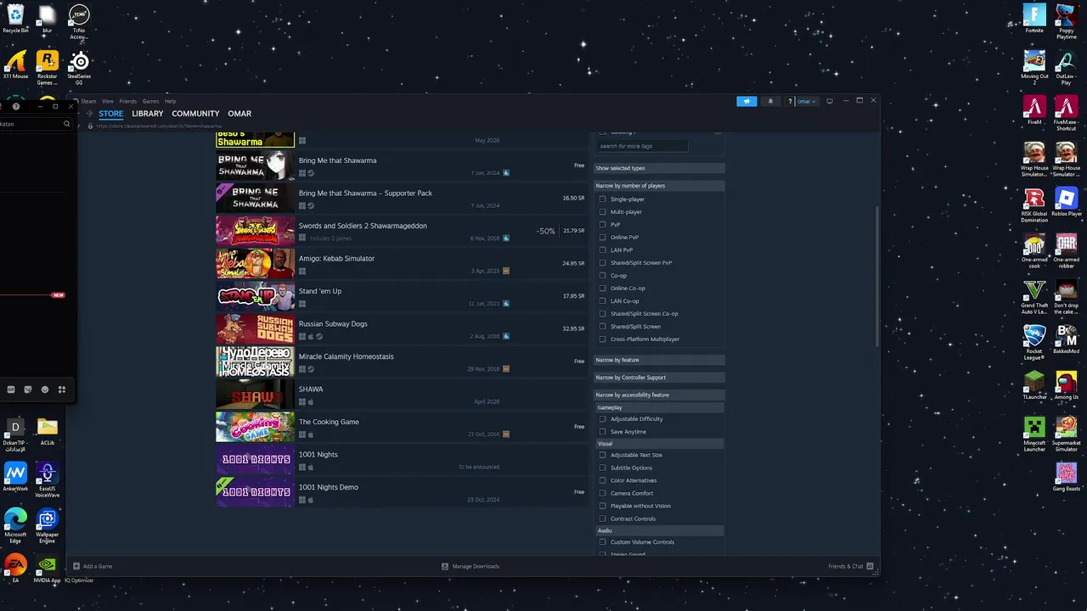The height and width of the screenshot is (611, 1087).
Task: Open Among Us desktop icon
Action: (x=1066, y=385)
